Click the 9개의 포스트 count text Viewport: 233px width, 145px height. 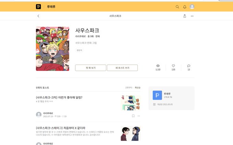tap(42, 88)
